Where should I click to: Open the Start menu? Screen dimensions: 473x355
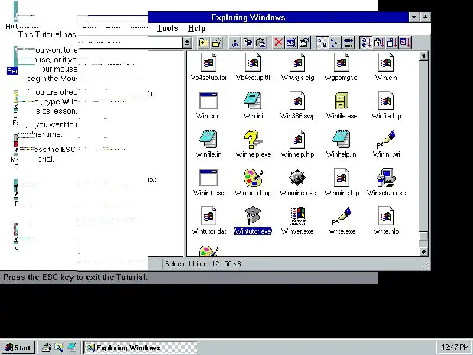pyautogui.click(x=18, y=347)
